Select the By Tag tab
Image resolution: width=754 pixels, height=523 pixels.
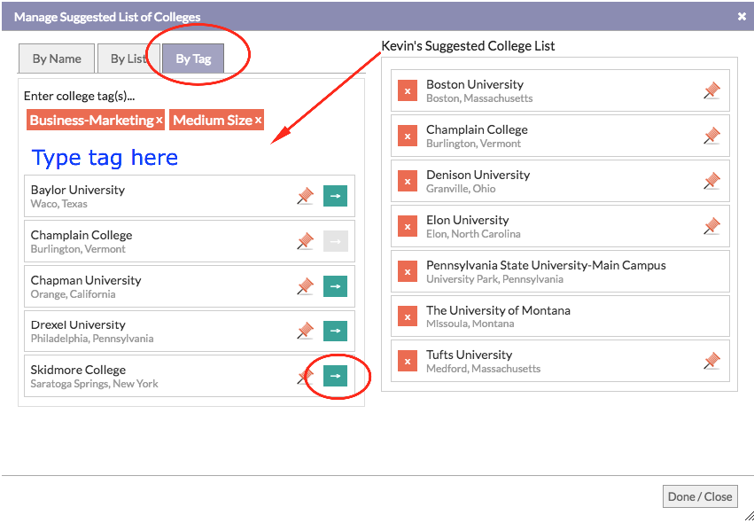point(193,59)
